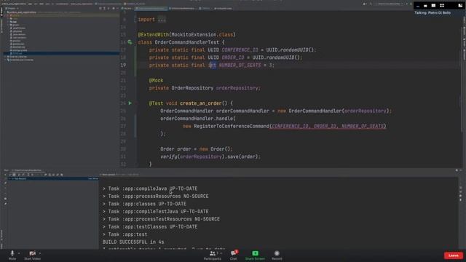Image resolution: width=466 pixels, height=262 pixels.
Task: Open the Participants panel
Action: click(213, 255)
